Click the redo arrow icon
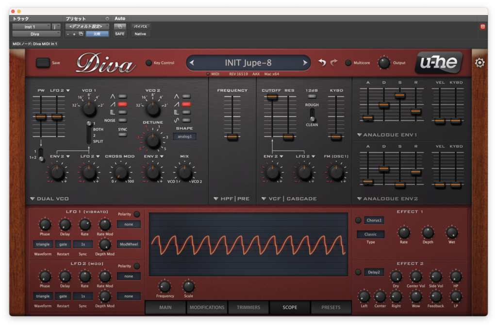 pyautogui.click(x=334, y=63)
